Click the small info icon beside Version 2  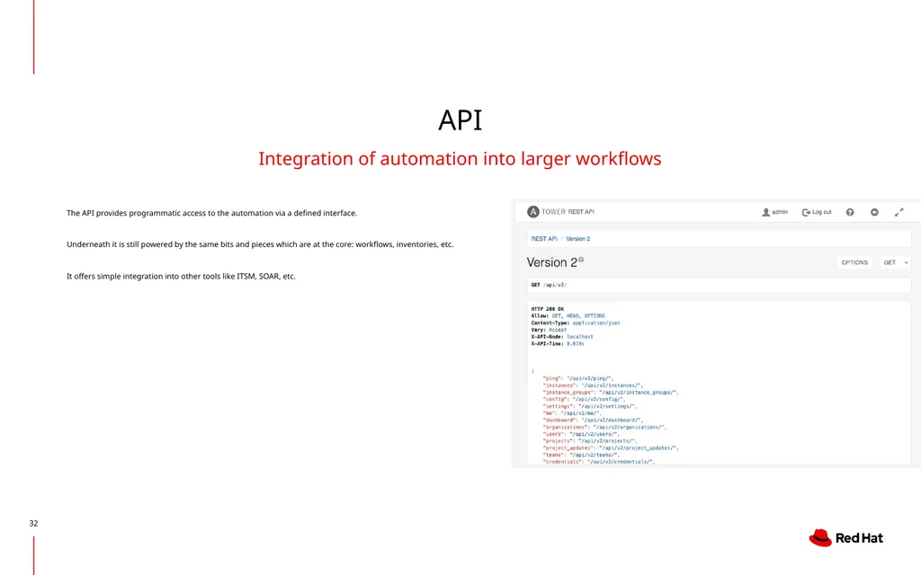(581, 260)
